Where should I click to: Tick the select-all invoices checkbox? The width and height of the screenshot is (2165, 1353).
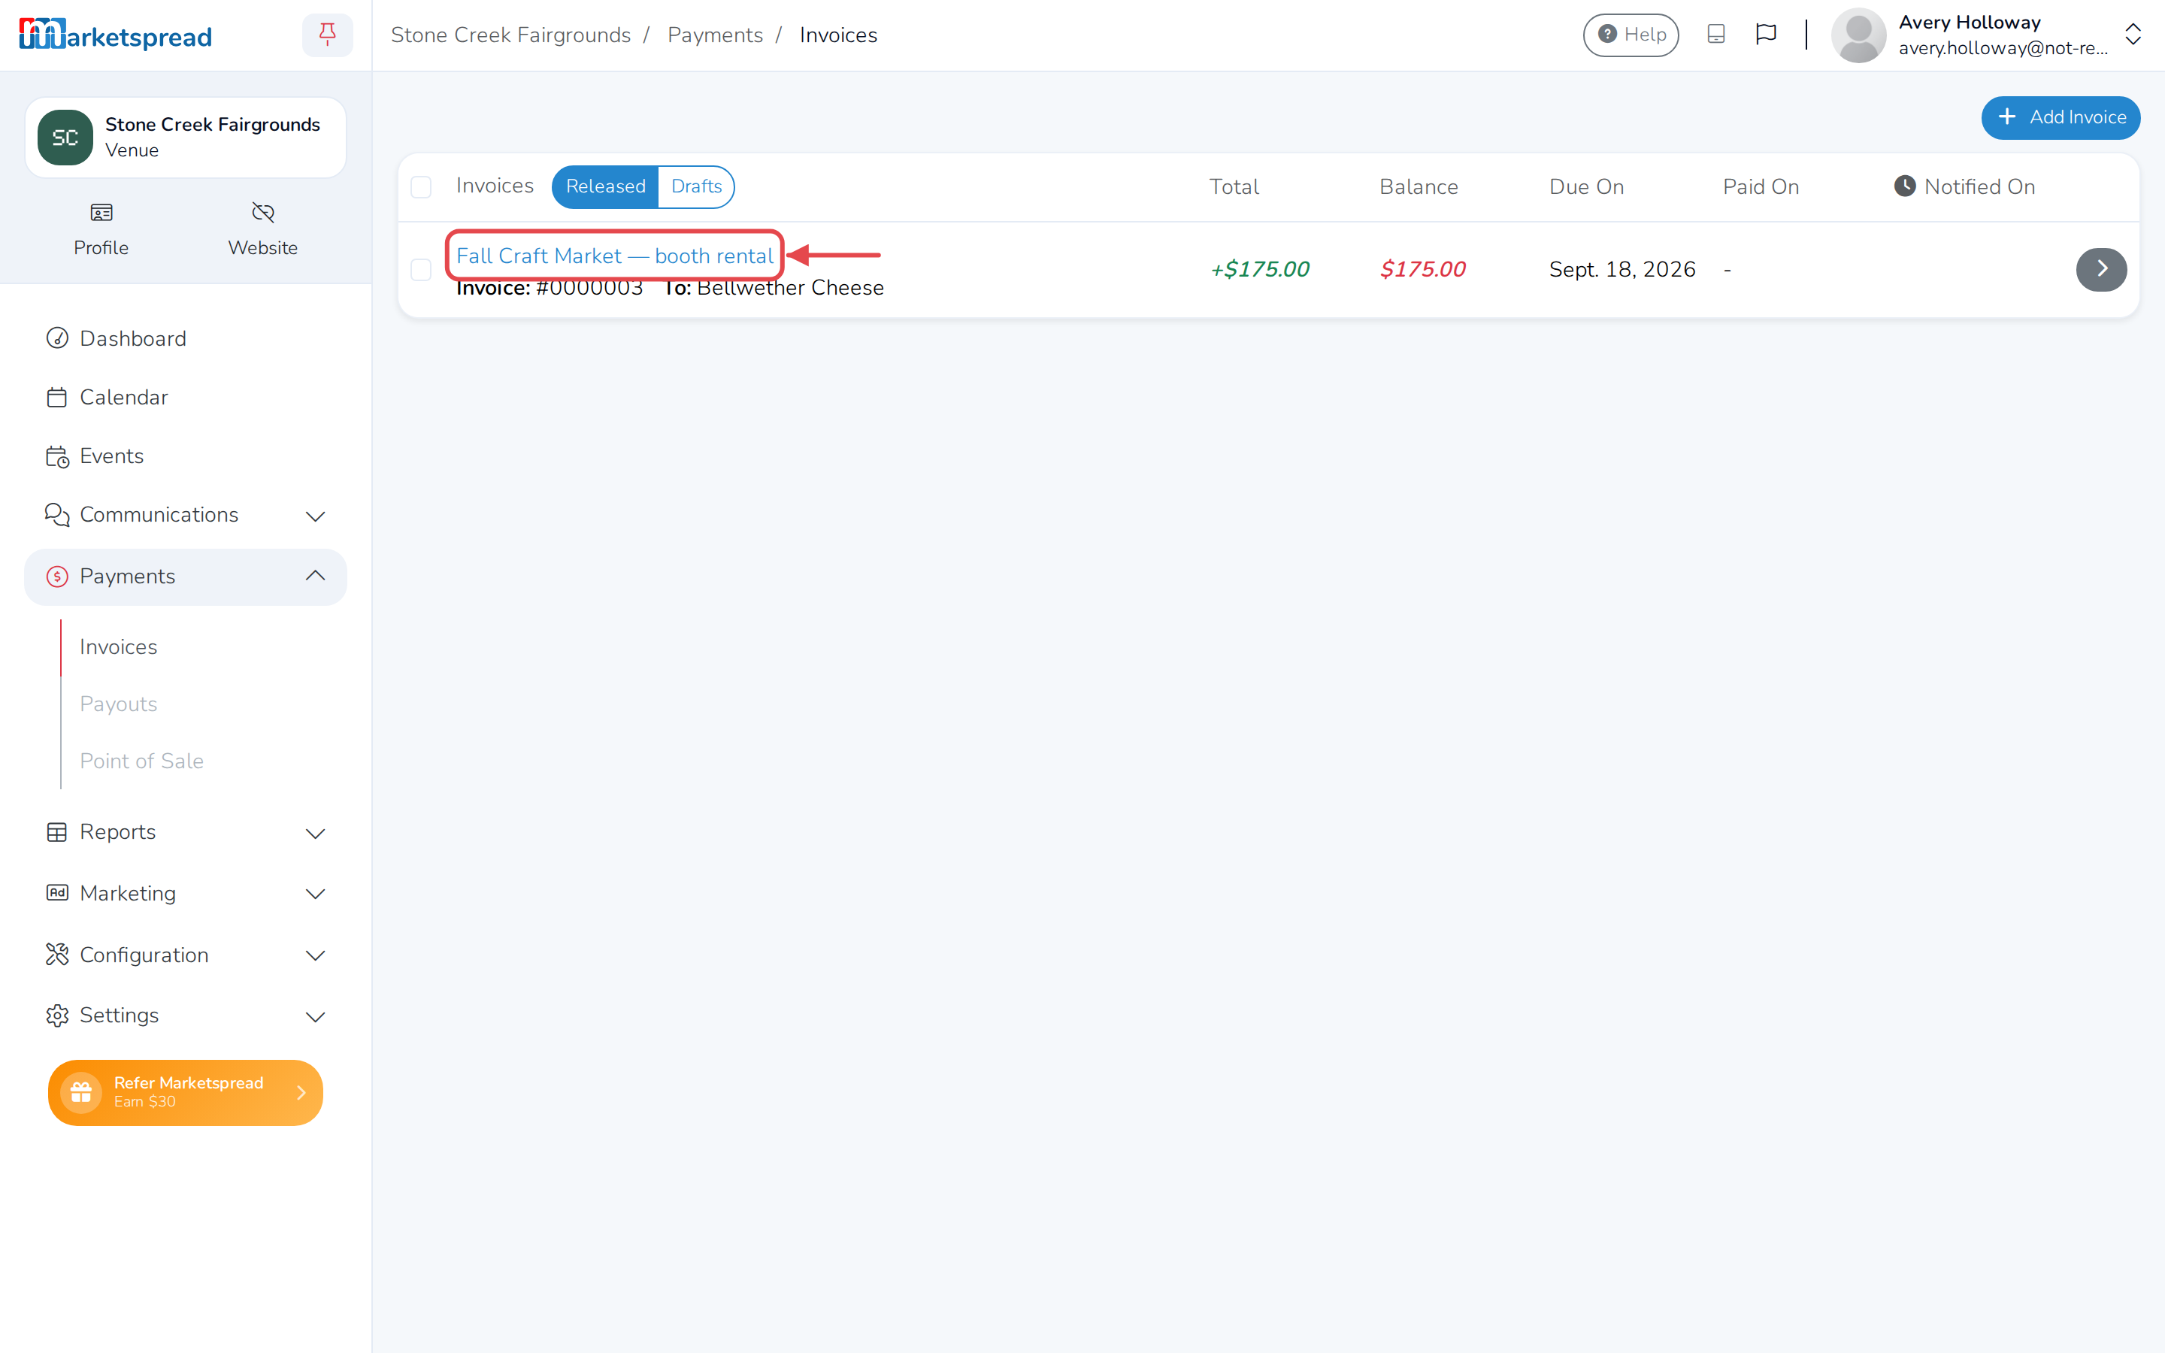coord(420,186)
